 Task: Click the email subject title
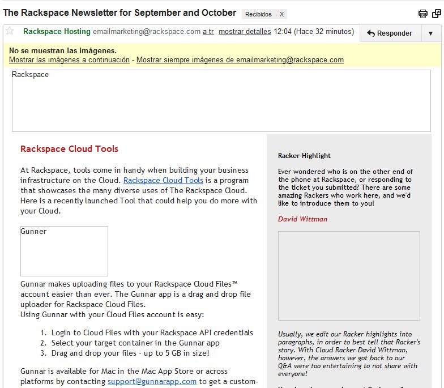(x=119, y=12)
